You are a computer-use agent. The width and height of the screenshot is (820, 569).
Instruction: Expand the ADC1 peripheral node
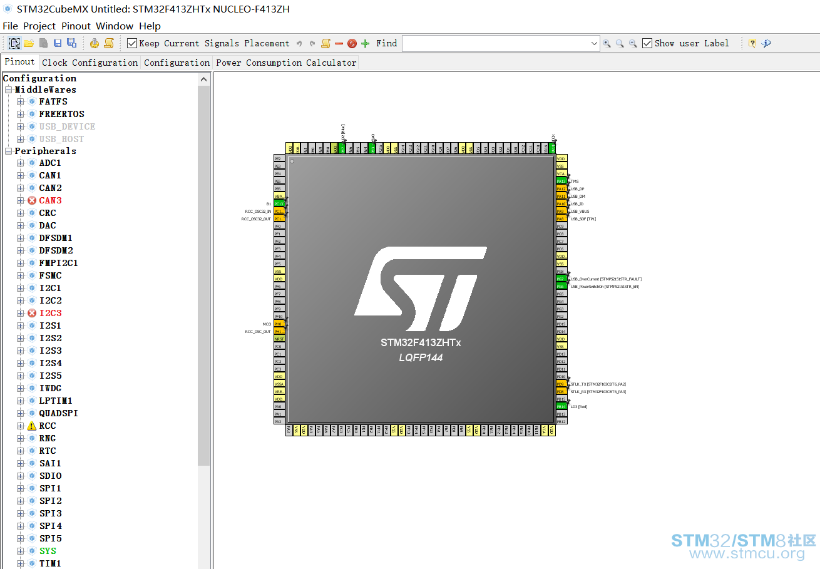pos(21,163)
